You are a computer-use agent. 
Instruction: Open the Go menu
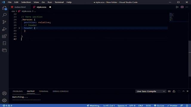point(43,2)
